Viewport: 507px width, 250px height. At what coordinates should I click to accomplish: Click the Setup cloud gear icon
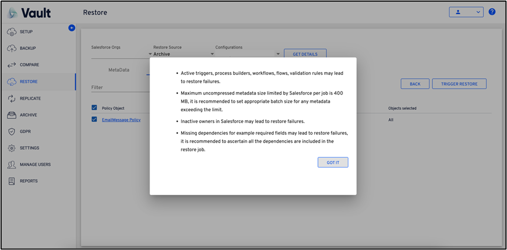pos(11,32)
